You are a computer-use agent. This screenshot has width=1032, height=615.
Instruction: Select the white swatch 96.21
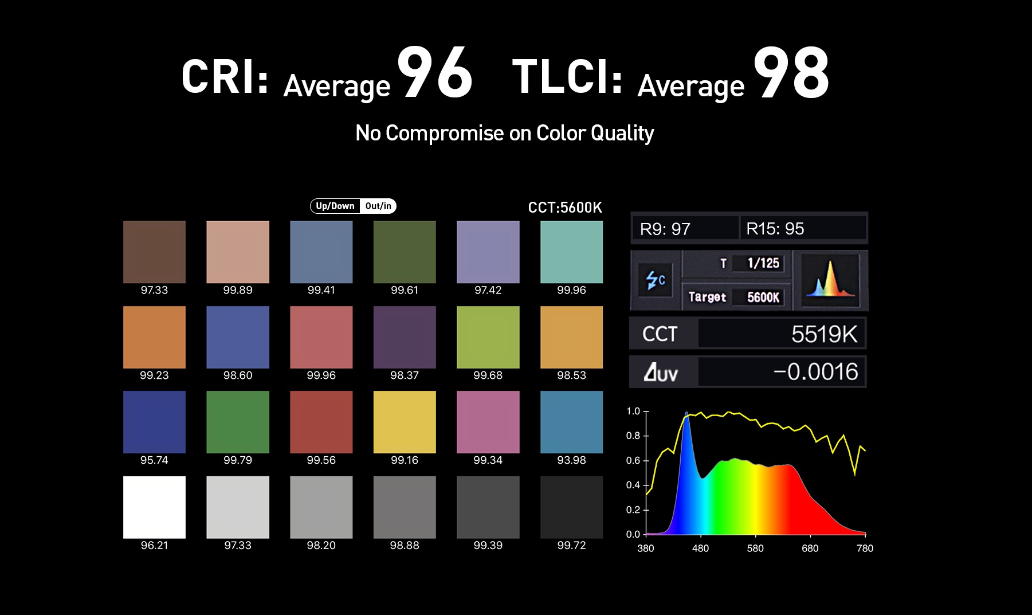[x=154, y=507]
